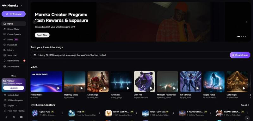Open the YouTube social icon
The image size is (253, 121).
pos(21,117)
